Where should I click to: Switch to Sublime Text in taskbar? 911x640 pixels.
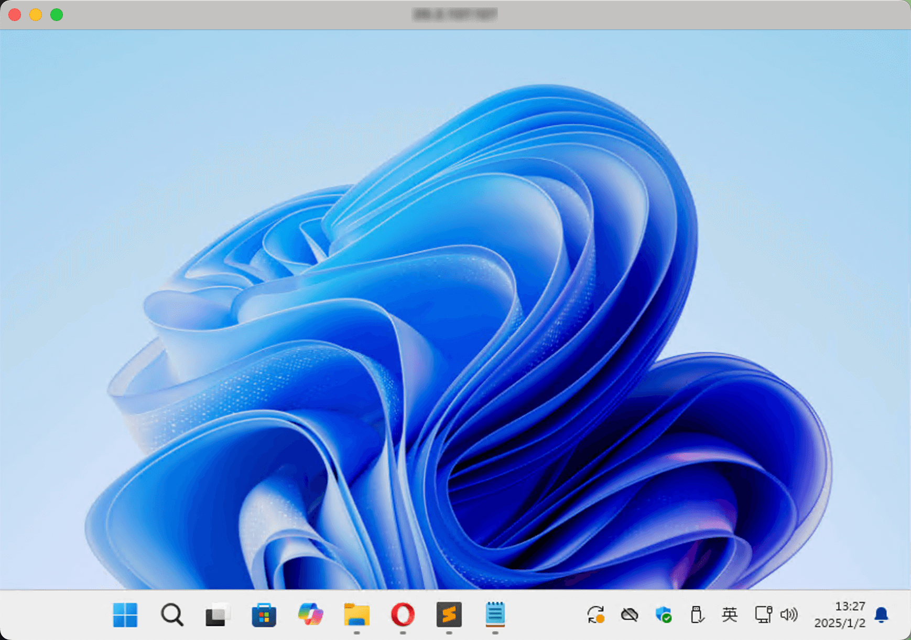click(449, 614)
